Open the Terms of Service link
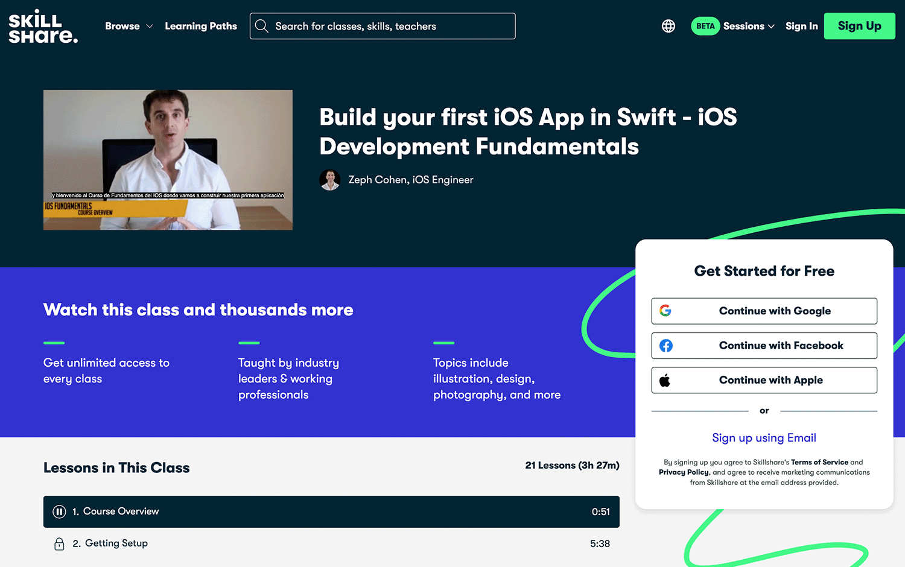The width and height of the screenshot is (905, 567). [x=819, y=462]
